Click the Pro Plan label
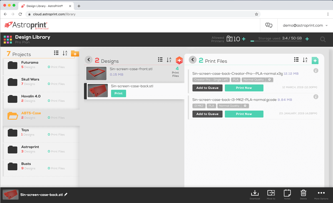 point(22,42)
